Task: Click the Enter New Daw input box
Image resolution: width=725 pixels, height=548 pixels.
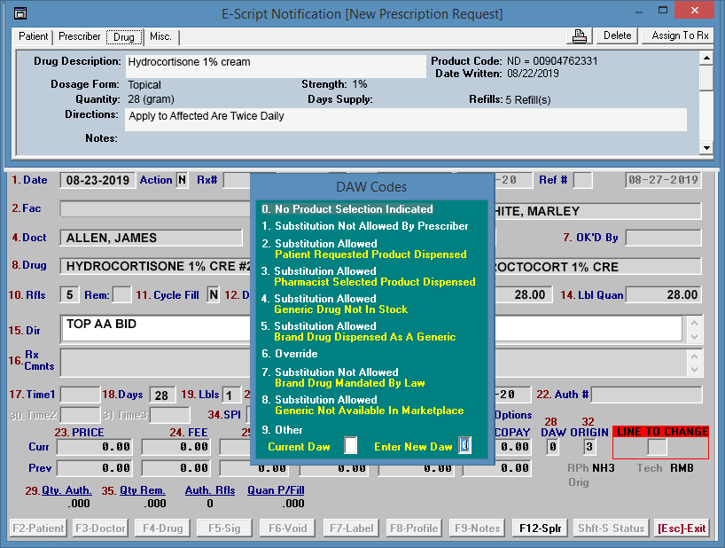Action: click(465, 446)
